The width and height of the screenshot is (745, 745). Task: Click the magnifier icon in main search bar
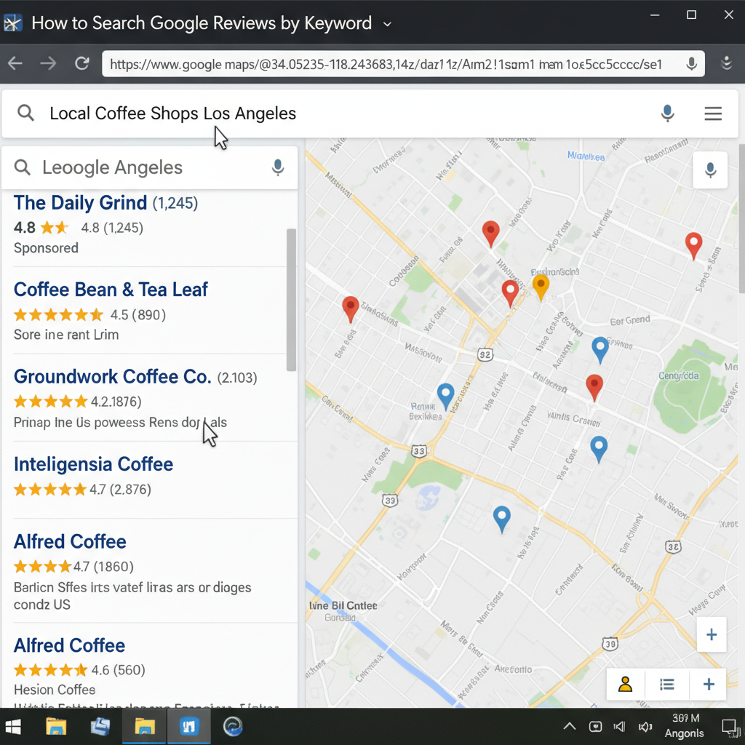[x=25, y=113]
